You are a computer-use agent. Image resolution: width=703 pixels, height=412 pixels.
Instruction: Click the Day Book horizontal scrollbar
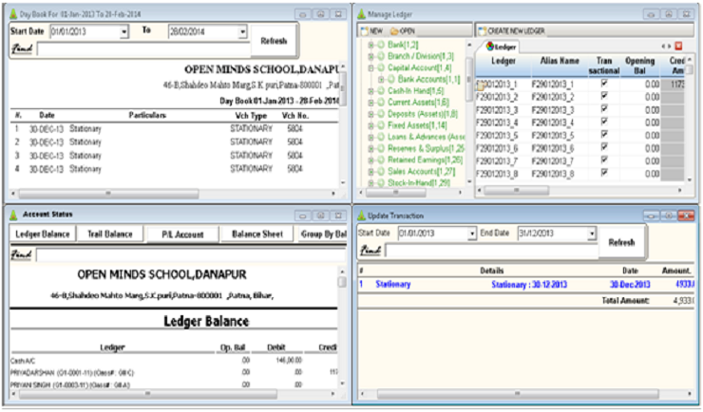pyautogui.click(x=171, y=191)
